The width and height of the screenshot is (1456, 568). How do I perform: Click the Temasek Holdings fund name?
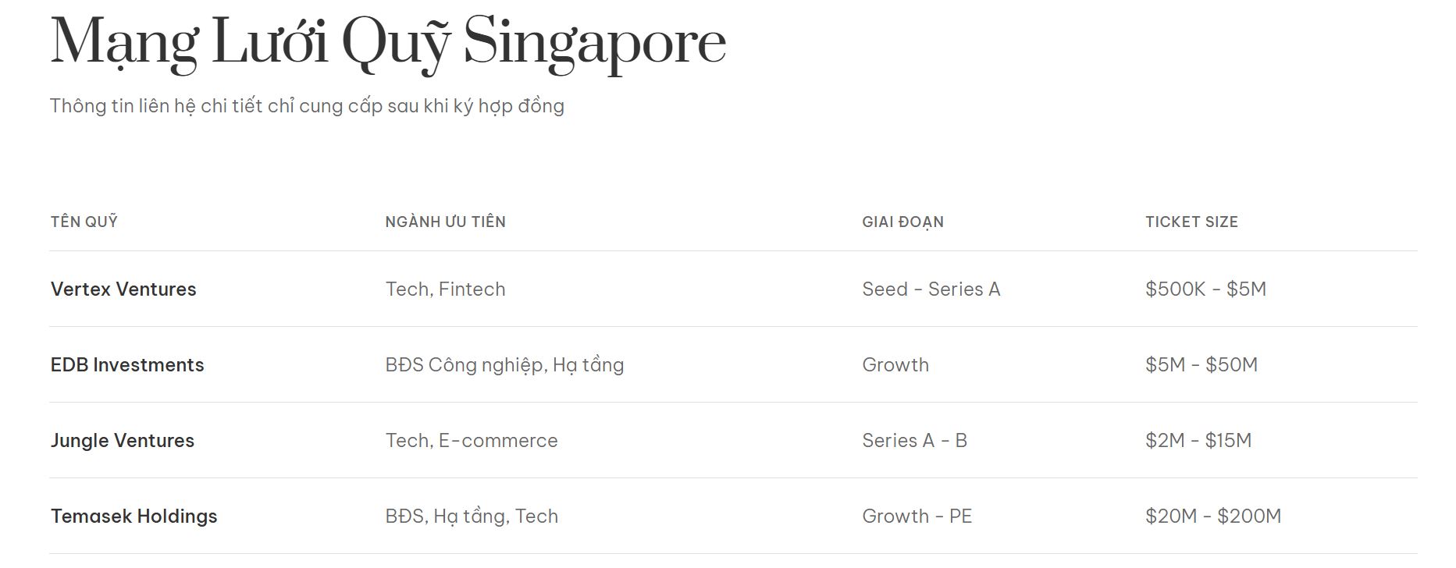(x=134, y=517)
